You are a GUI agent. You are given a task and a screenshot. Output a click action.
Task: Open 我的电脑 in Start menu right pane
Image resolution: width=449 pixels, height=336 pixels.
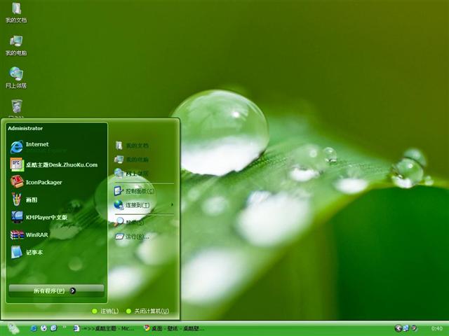click(x=132, y=160)
